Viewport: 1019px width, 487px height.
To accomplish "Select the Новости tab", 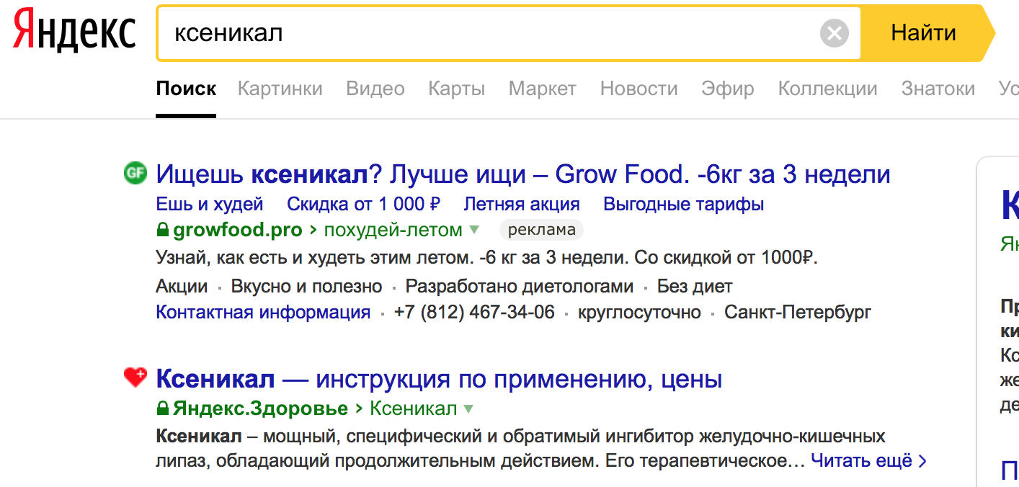I will [638, 89].
